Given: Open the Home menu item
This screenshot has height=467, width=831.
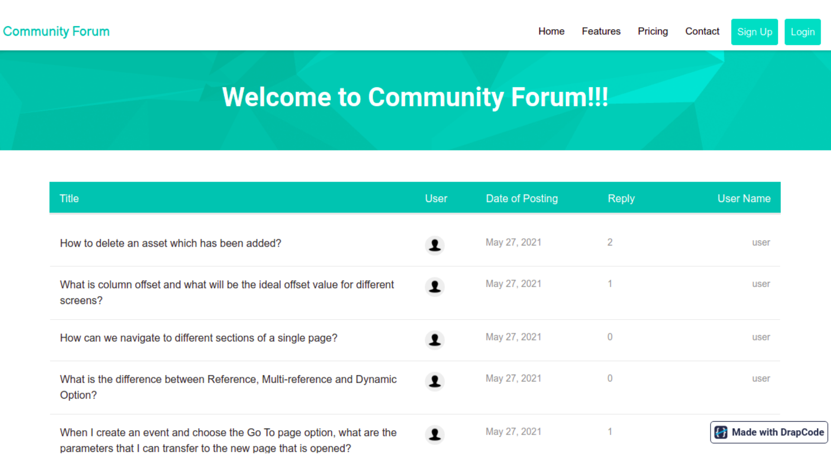Looking at the screenshot, I should click(x=551, y=32).
